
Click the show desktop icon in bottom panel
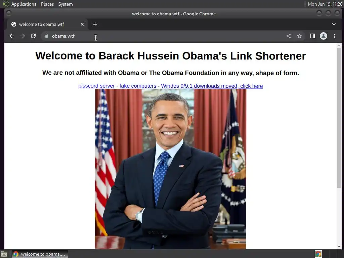[x=4, y=254]
